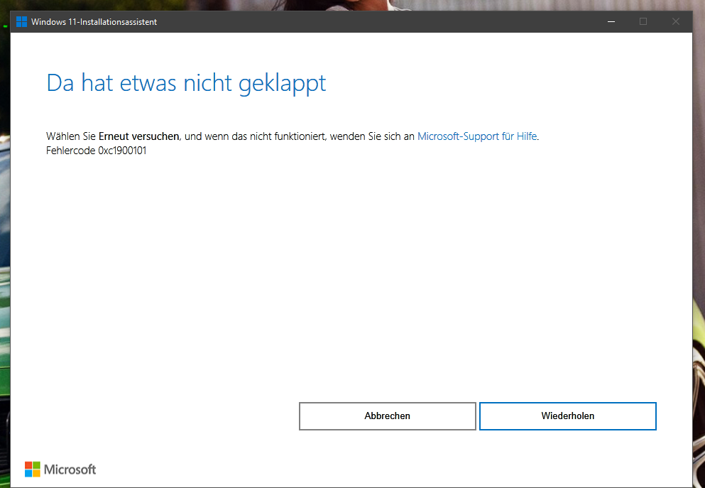The width and height of the screenshot is (705, 488).
Task: Close the Windows 11-Installationsassistent window
Action: point(676,21)
